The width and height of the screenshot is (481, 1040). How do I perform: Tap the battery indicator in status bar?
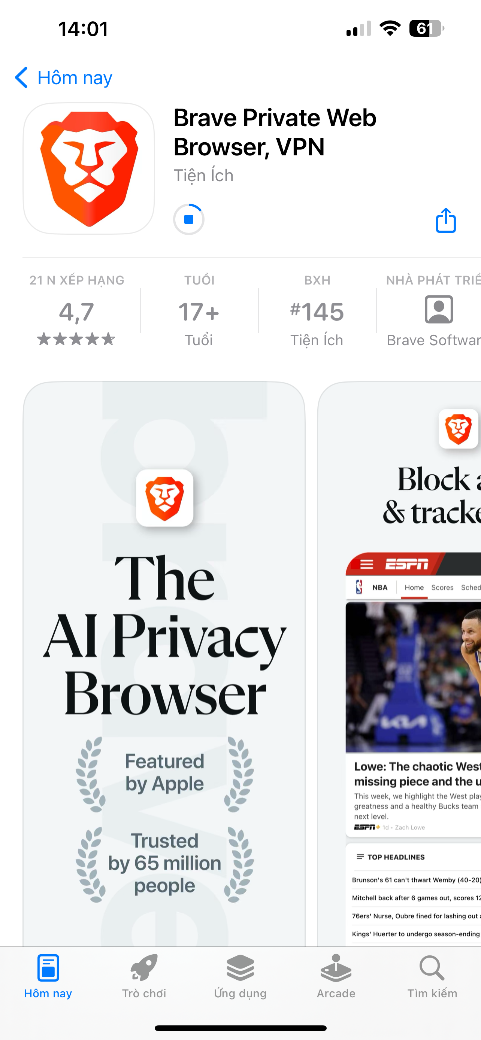tap(426, 29)
